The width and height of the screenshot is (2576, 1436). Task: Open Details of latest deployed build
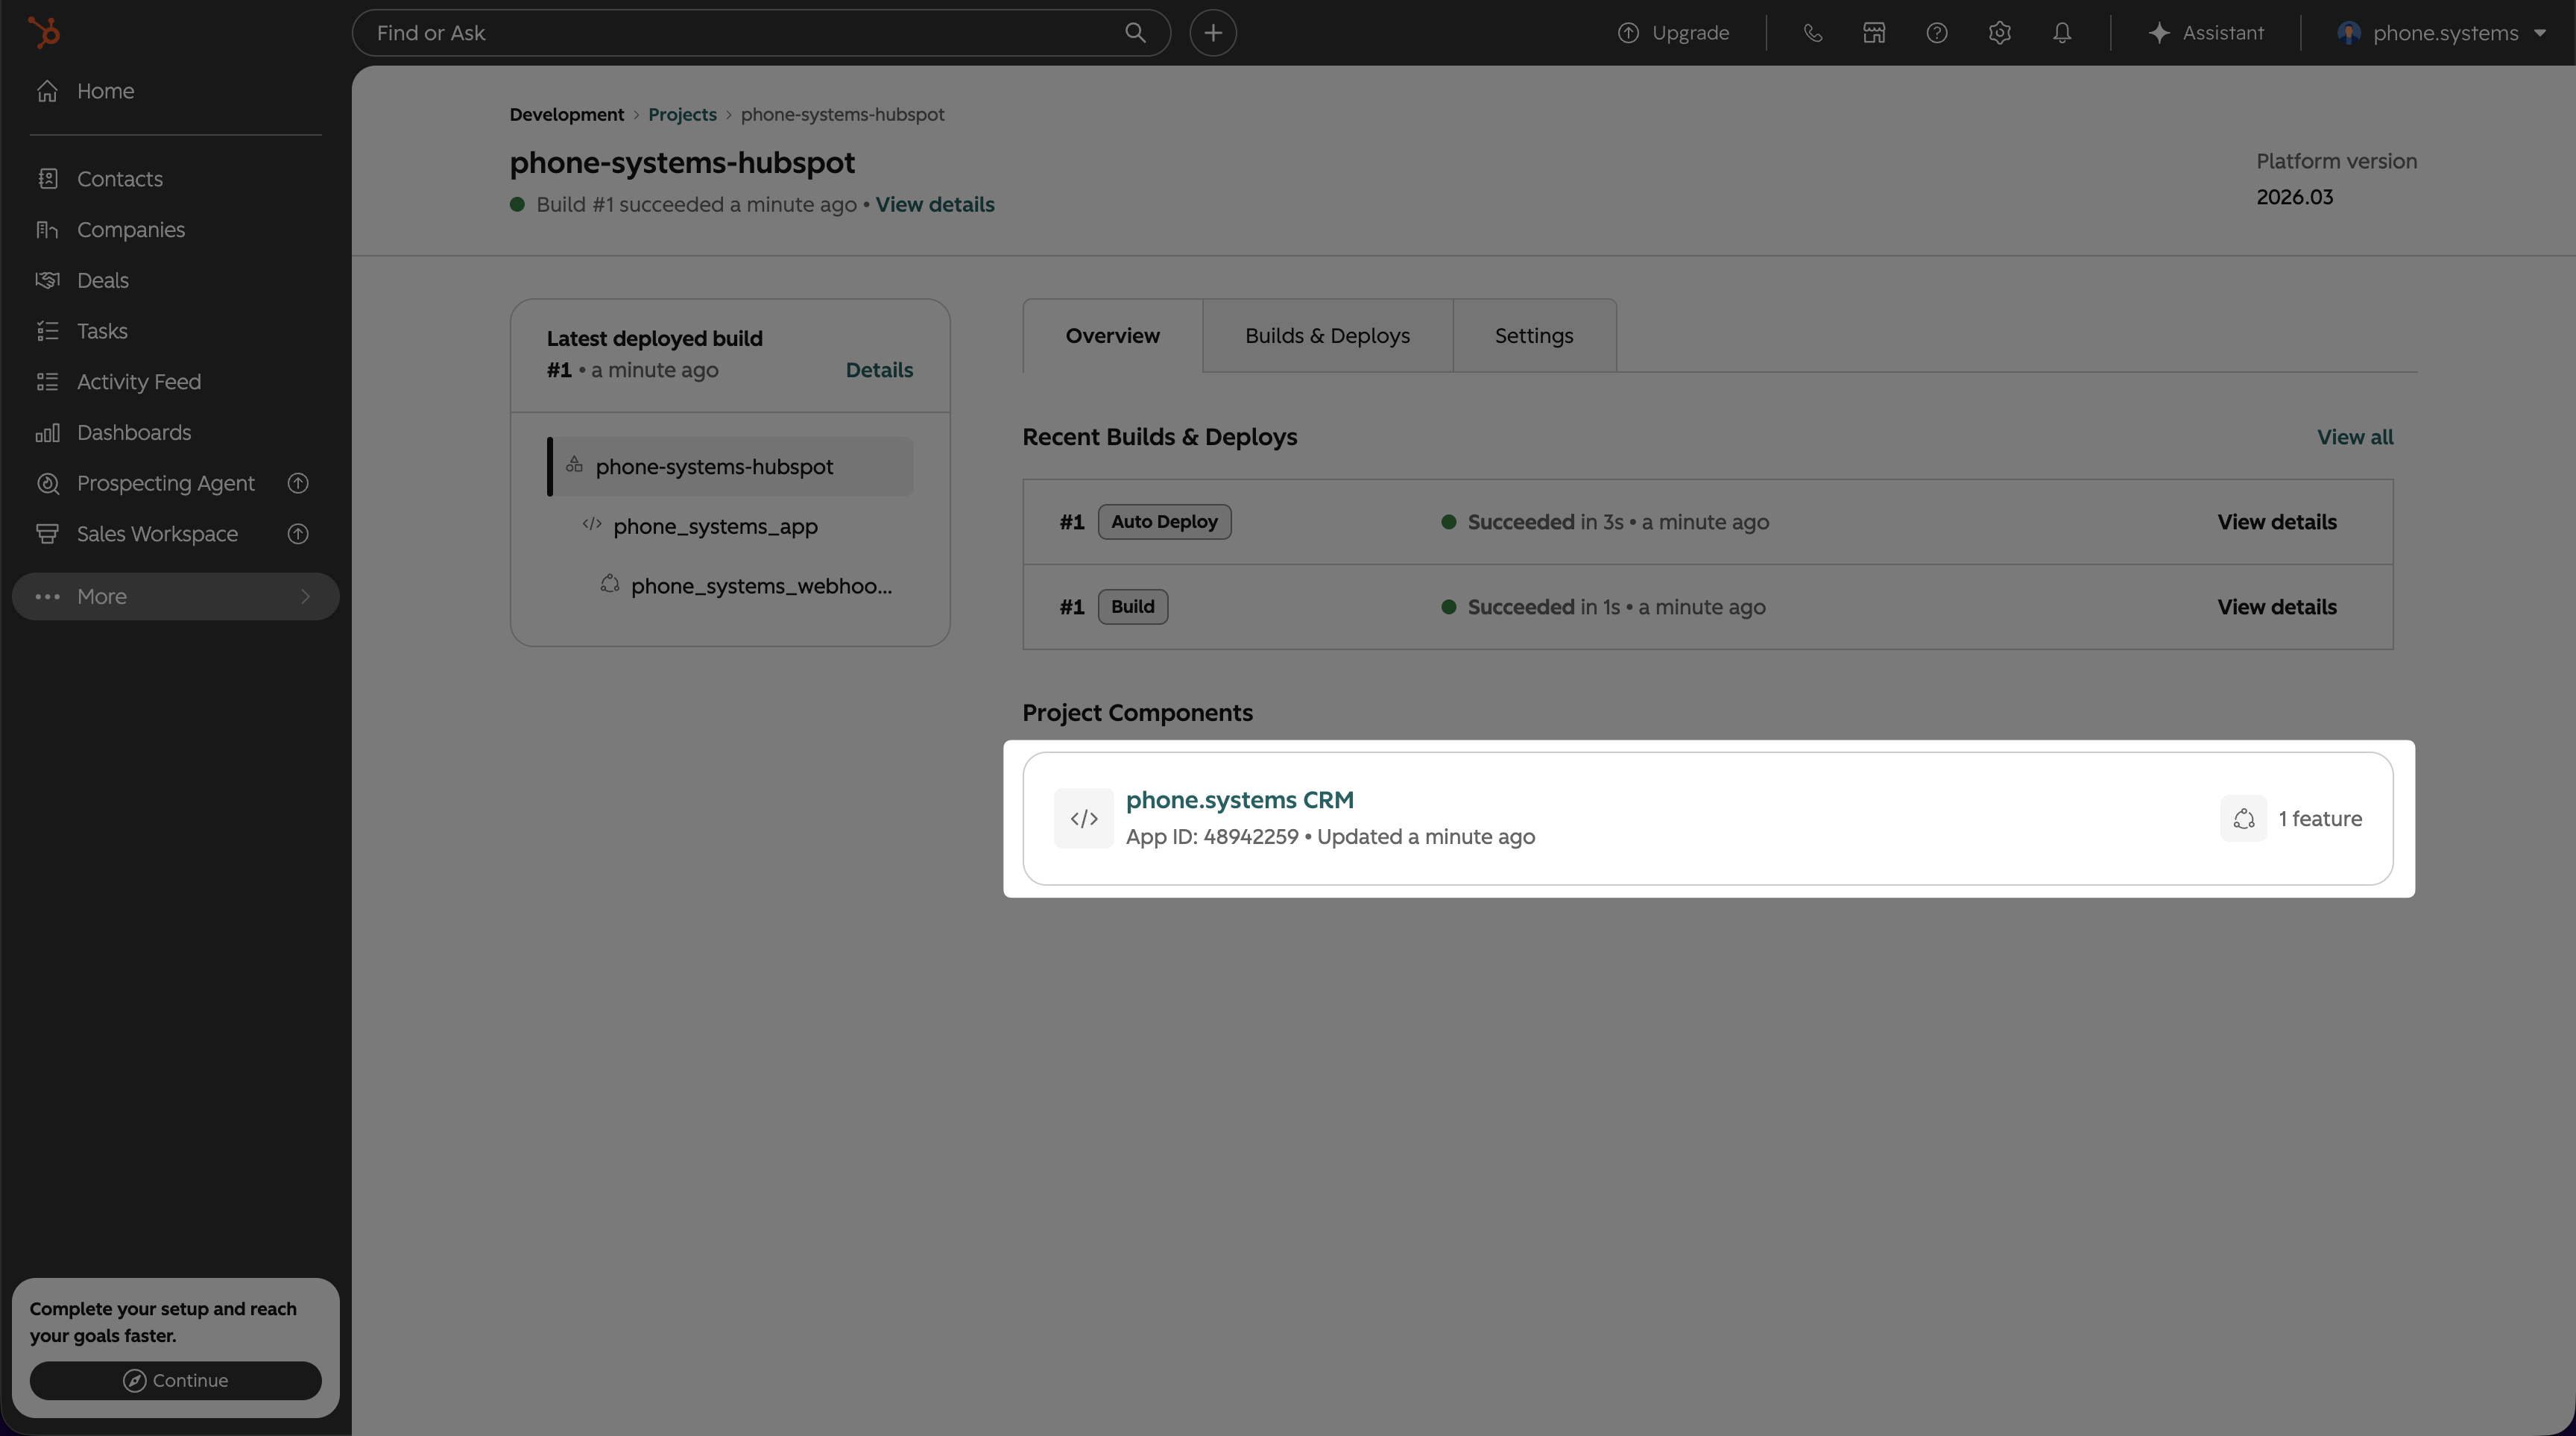click(x=879, y=370)
